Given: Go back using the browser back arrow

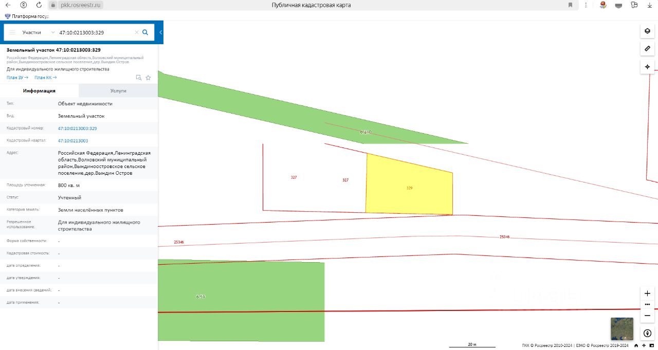Looking at the screenshot, I should click(8, 5).
